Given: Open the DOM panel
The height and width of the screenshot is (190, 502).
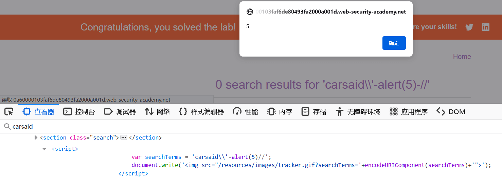Looking at the screenshot, I should click(451, 111).
